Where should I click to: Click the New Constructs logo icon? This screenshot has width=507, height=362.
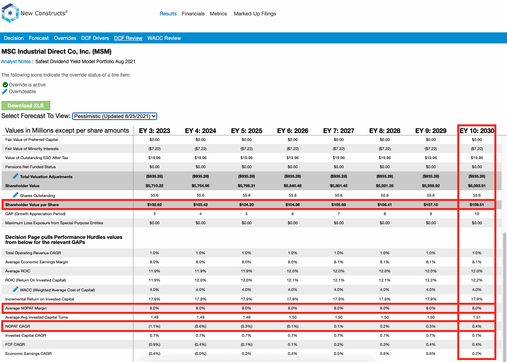10,13
